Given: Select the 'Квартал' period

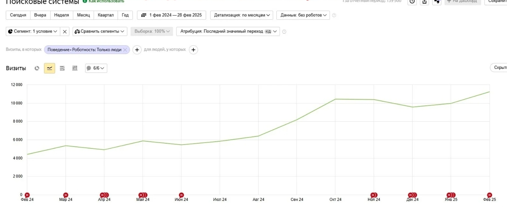Looking at the screenshot, I should pos(106,15).
